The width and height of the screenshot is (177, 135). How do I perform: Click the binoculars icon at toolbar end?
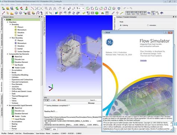(x=162, y=13)
